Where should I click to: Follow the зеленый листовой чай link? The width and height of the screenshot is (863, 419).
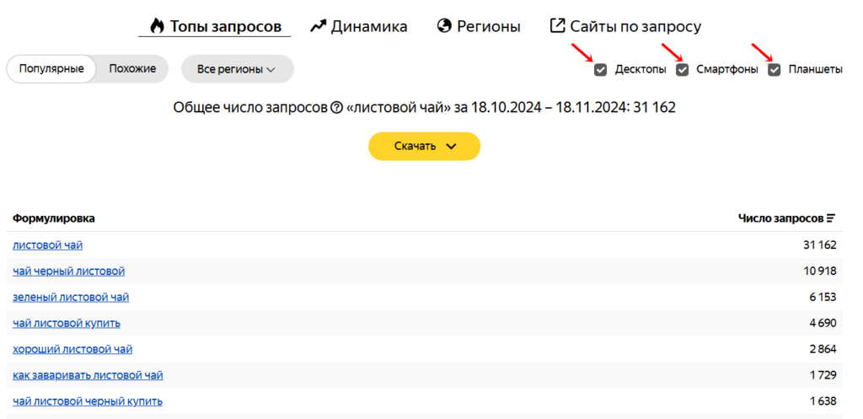71,298
